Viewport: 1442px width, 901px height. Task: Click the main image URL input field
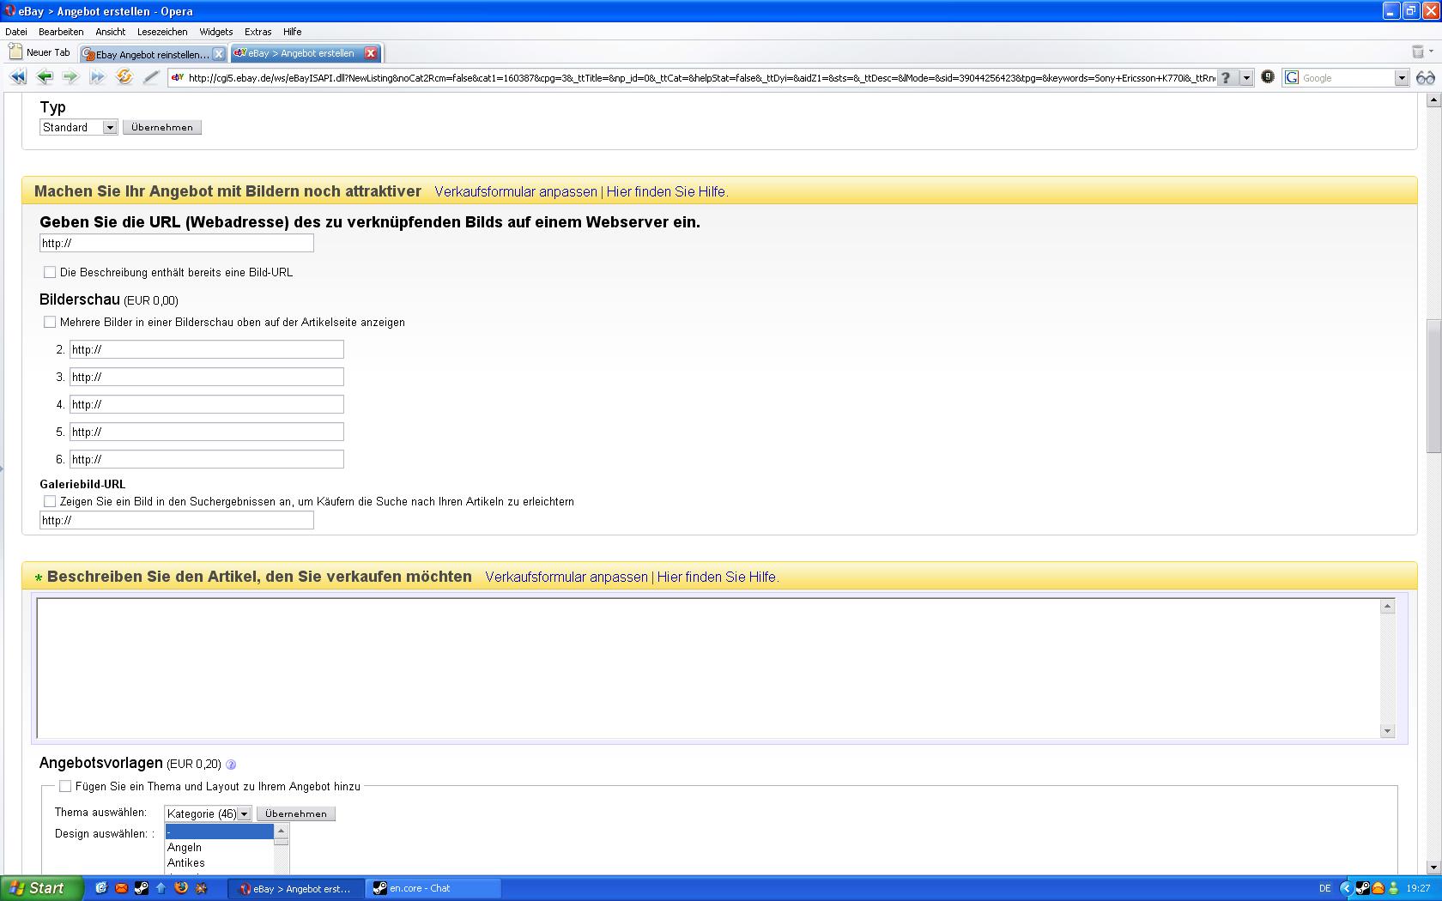[177, 243]
